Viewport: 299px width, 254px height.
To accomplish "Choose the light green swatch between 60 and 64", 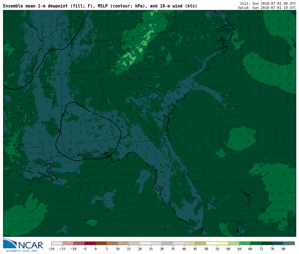I will coord(234,243).
